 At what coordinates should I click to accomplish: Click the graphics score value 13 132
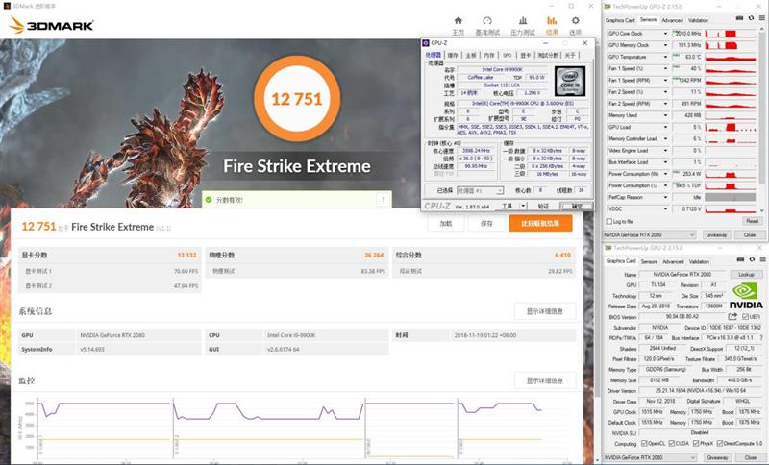tap(186, 255)
